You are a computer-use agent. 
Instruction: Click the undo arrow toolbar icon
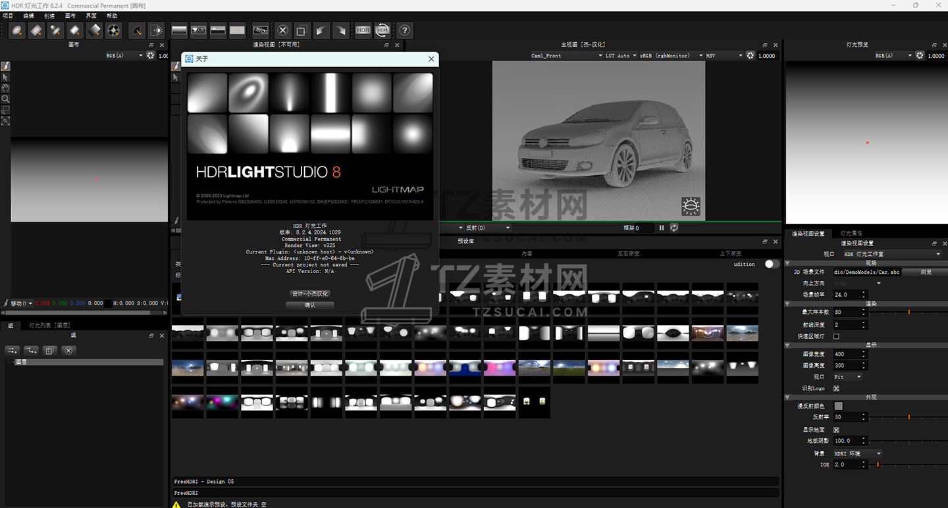[x=321, y=30]
